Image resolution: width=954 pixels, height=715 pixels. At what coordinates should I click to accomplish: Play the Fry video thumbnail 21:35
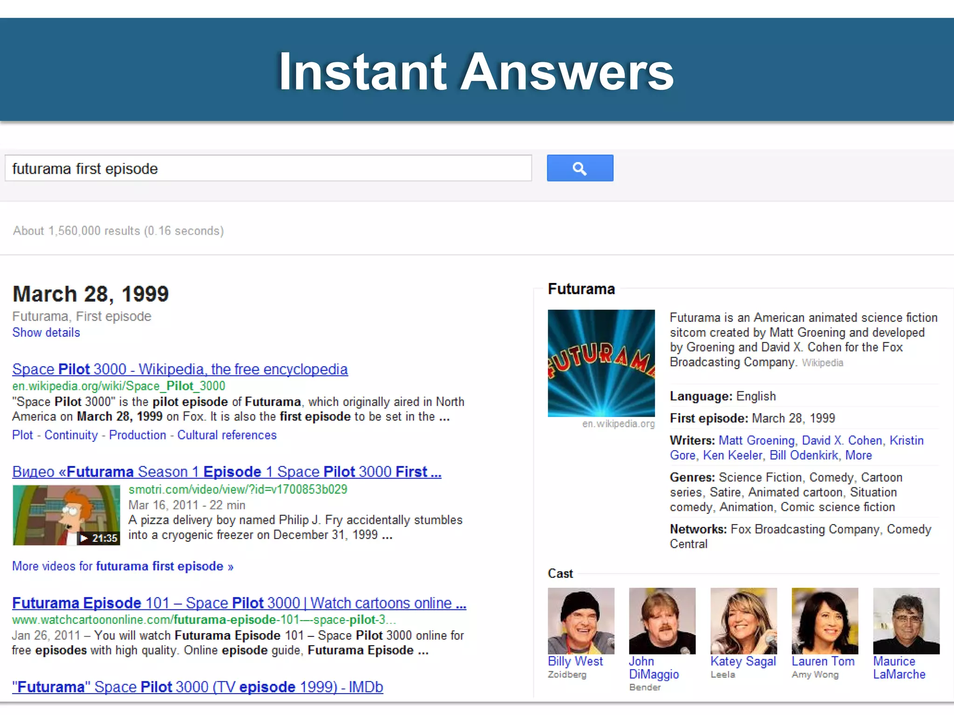tap(66, 515)
